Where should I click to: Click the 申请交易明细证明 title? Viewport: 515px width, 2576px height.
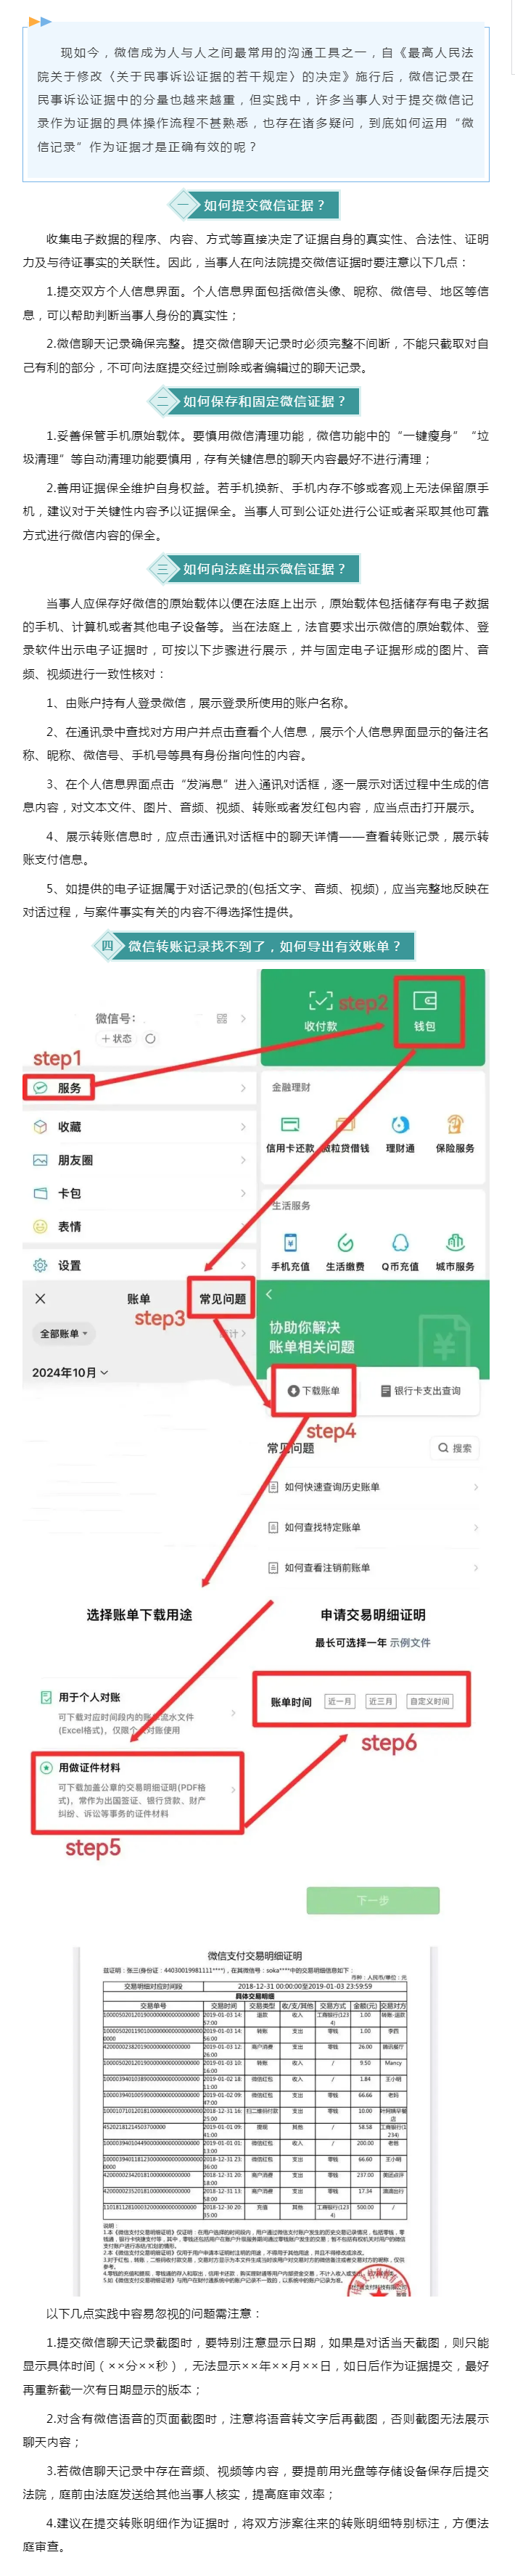coord(373,1614)
